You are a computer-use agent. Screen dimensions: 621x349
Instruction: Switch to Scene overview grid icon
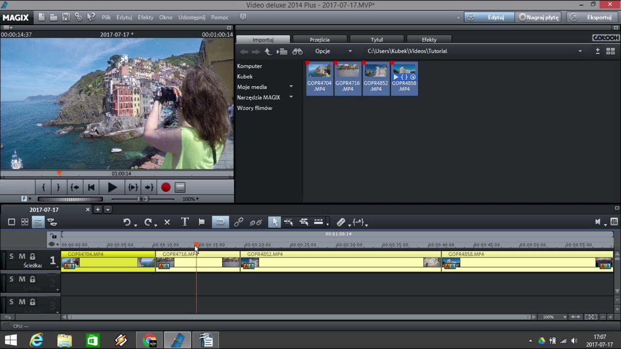click(25, 222)
